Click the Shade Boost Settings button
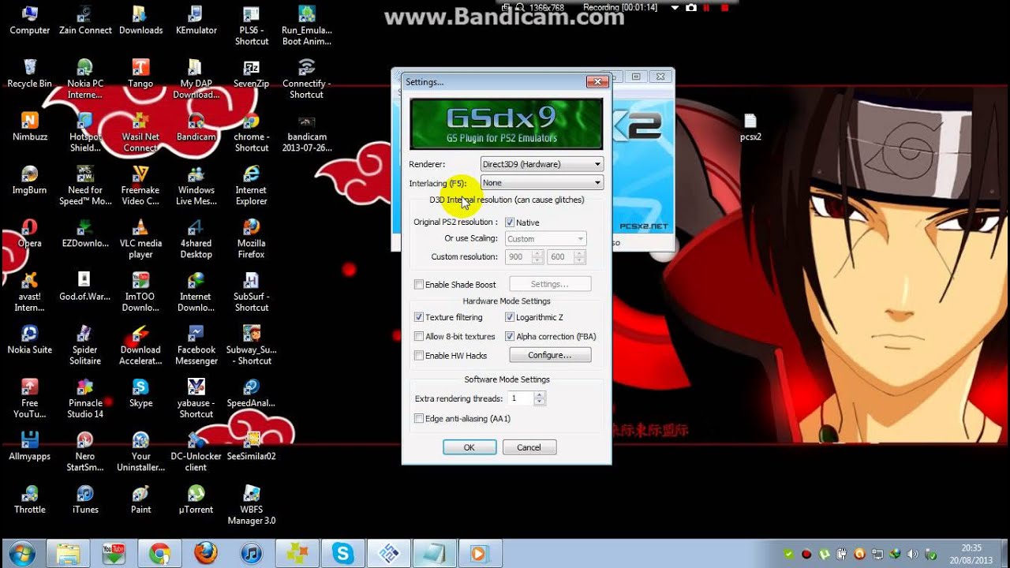Image resolution: width=1010 pixels, height=568 pixels. pyautogui.click(x=550, y=284)
